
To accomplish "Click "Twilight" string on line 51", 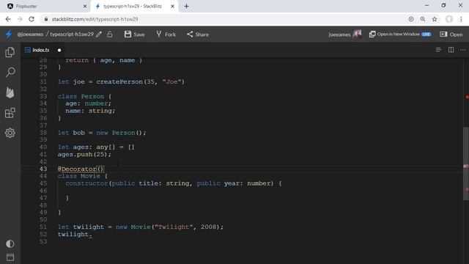I will click(x=174, y=227).
